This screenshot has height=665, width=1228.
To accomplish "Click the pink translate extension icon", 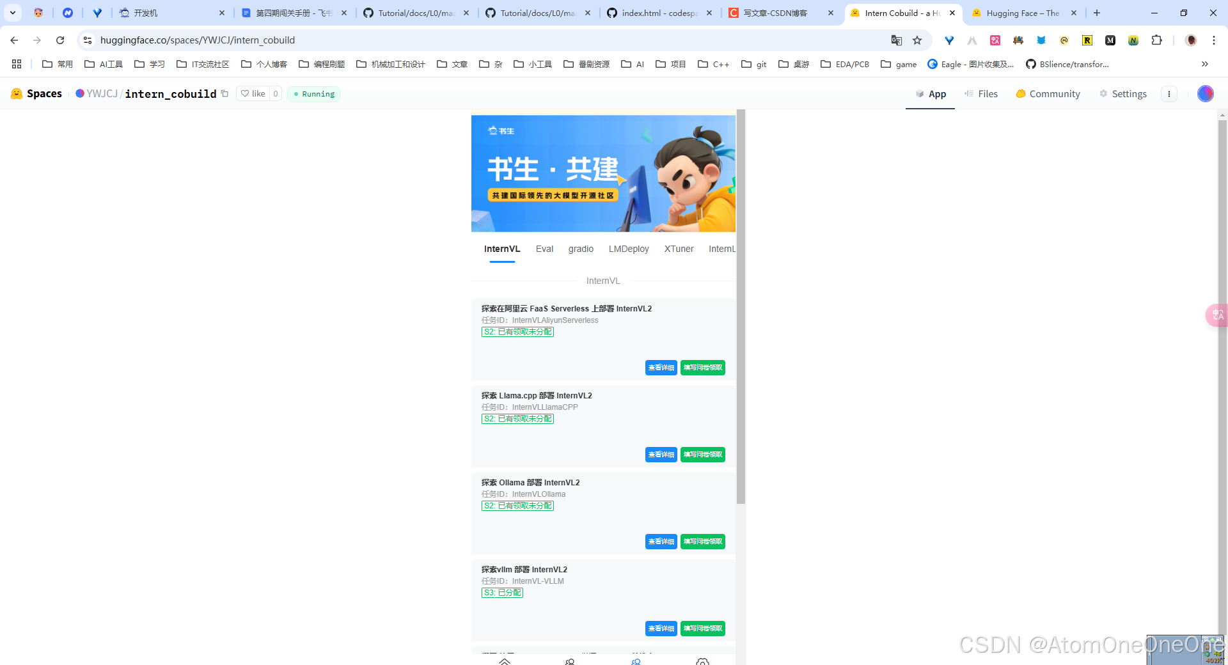I will pyautogui.click(x=995, y=40).
